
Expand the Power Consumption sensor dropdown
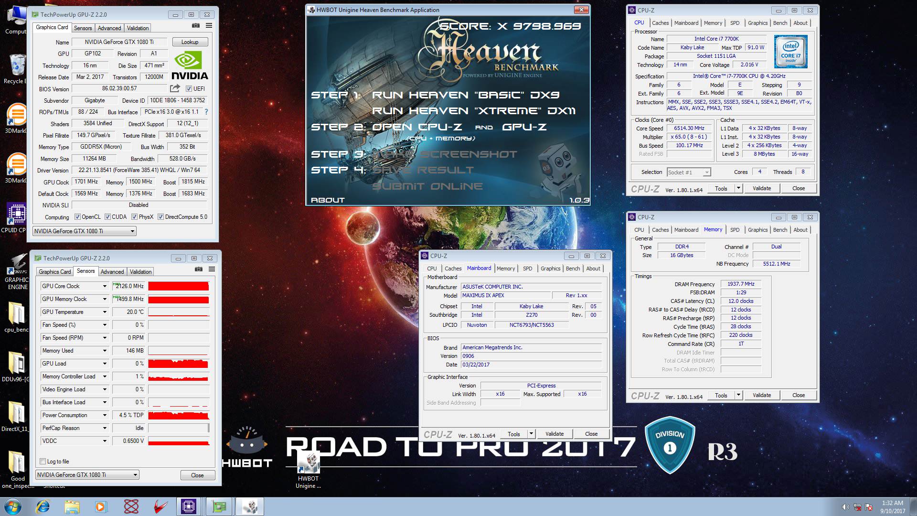point(105,415)
